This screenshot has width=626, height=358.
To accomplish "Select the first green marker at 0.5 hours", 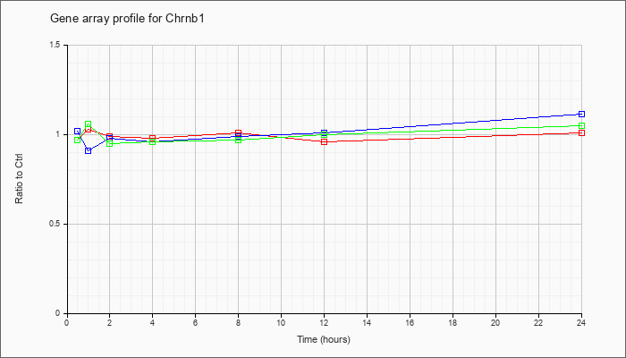I will click(x=77, y=140).
